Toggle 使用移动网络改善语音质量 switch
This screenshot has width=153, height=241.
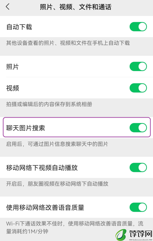[x=138, y=207]
